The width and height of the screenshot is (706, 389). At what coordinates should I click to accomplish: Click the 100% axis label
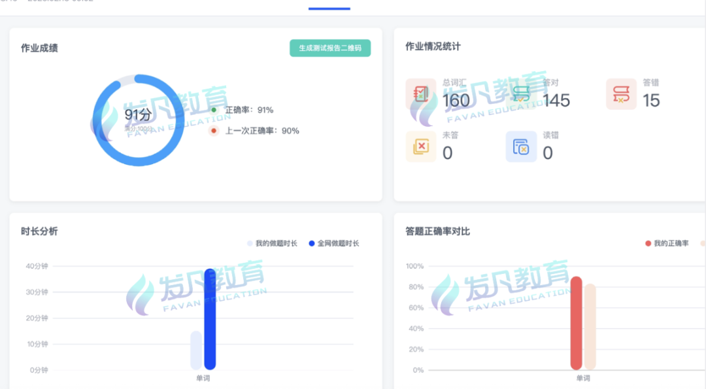click(x=414, y=266)
